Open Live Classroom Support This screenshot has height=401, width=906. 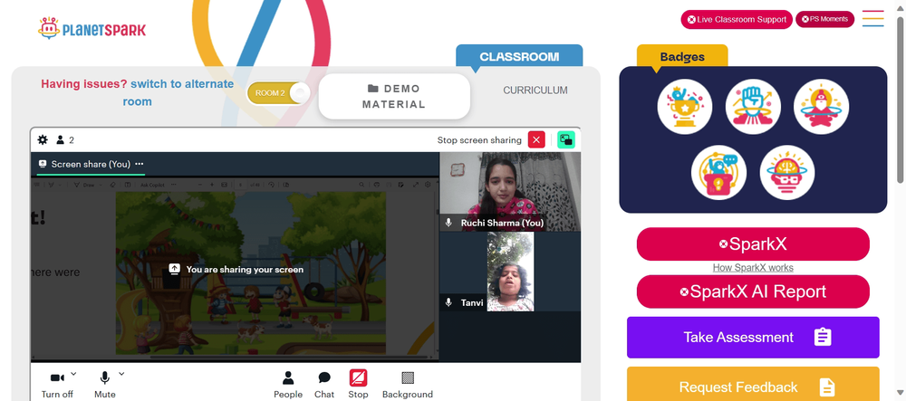[737, 19]
